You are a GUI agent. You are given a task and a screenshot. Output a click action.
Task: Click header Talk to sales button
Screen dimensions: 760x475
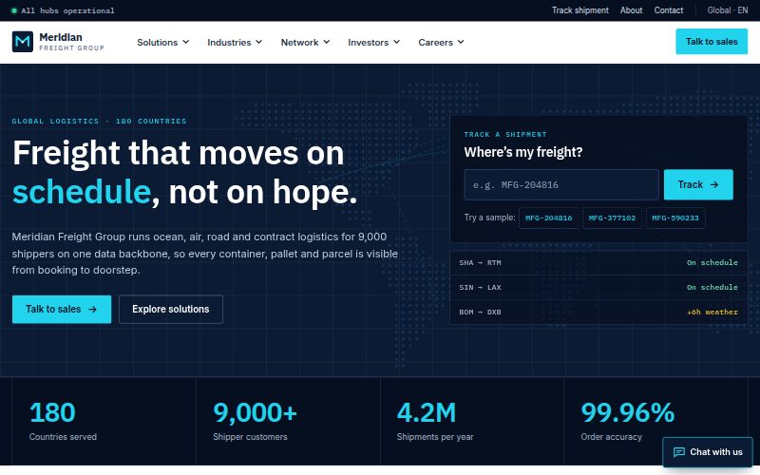[x=712, y=42]
